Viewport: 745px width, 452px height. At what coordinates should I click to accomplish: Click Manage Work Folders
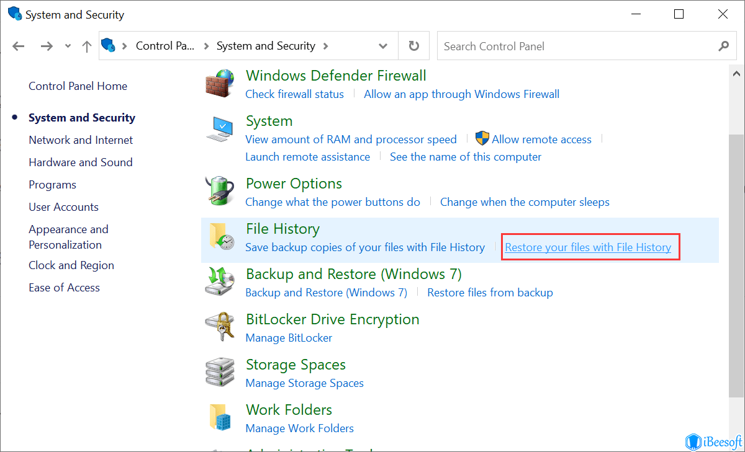(299, 428)
